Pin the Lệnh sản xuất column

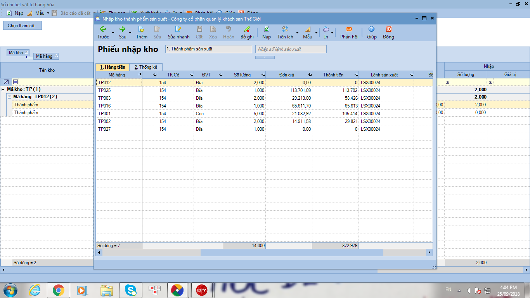coord(411,74)
